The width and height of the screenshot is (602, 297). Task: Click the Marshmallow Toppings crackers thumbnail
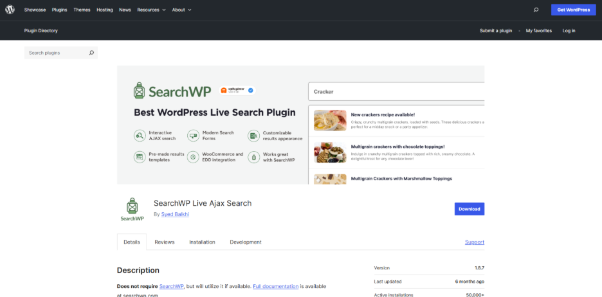point(330,179)
